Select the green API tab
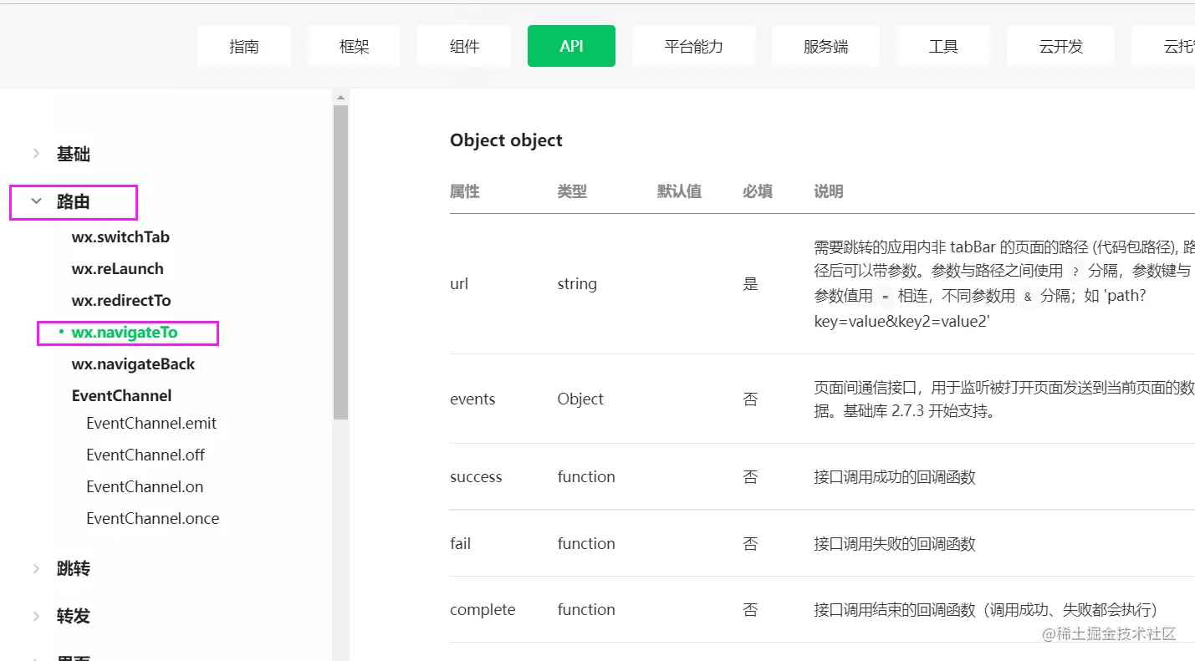This screenshot has width=1195, height=661. tap(571, 46)
